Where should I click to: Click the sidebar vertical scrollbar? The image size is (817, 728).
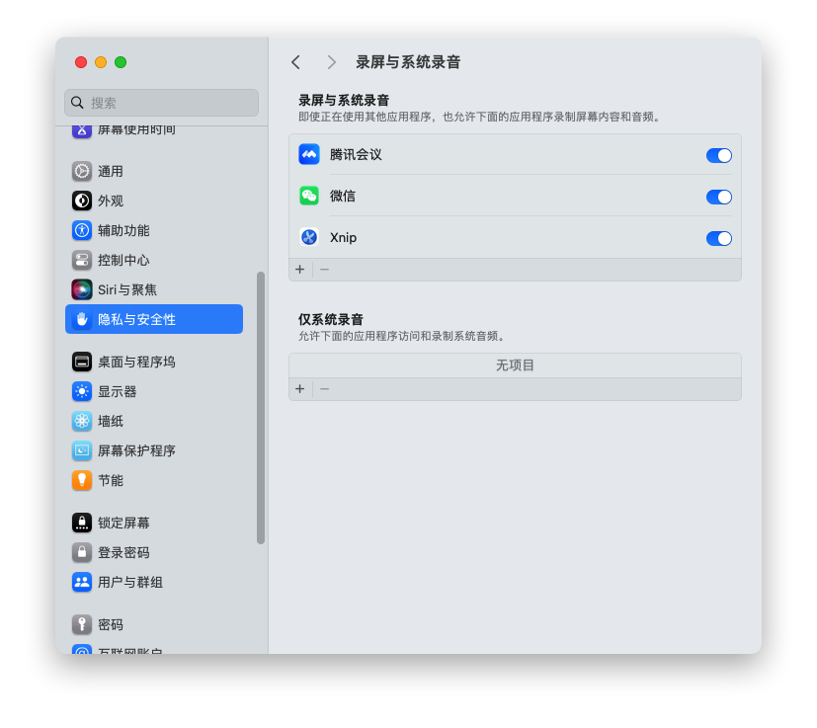(x=261, y=407)
